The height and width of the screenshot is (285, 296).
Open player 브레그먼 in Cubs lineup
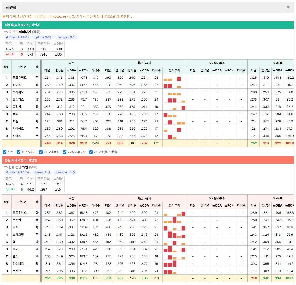click(x=18, y=235)
